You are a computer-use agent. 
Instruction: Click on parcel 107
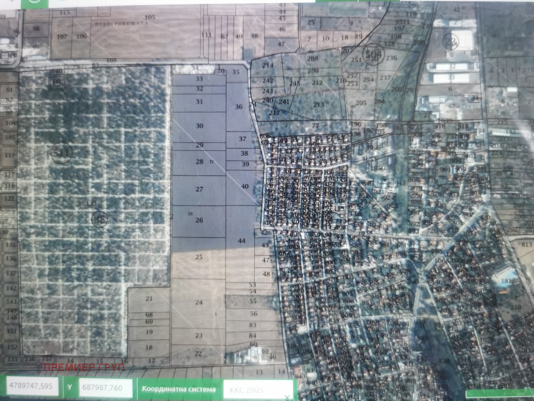(x=62, y=37)
